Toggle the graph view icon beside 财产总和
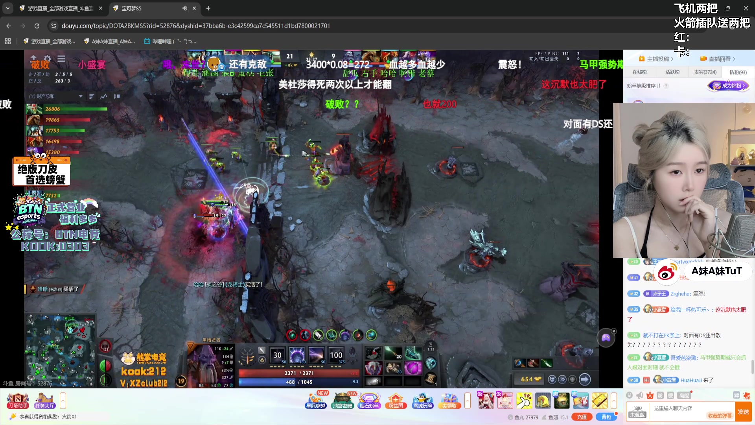 pyautogui.click(x=104, y=96)
